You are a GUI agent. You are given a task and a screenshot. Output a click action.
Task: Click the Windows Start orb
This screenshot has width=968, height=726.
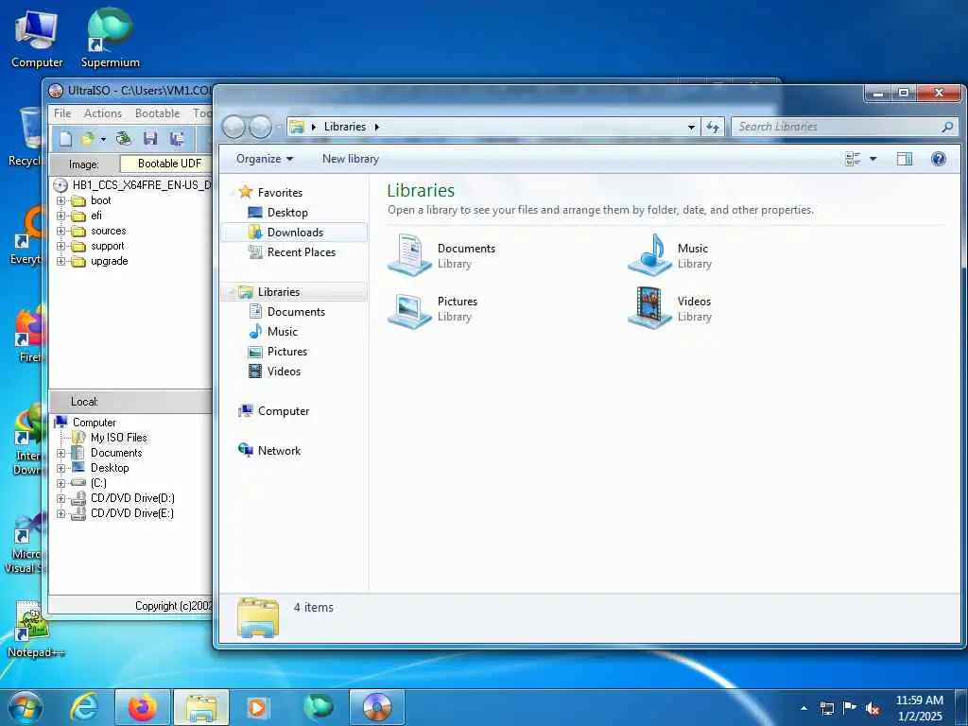tap(26, 707)
